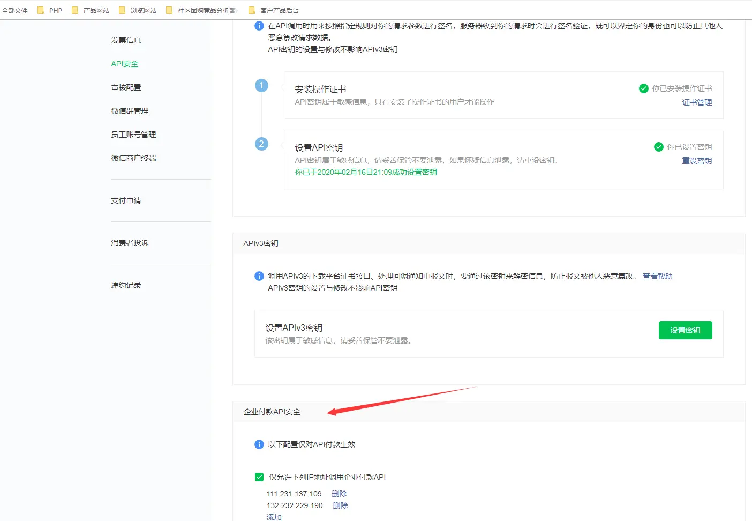
Task: Open the PHP bookmark folder icon
Action: pos(41,10)
